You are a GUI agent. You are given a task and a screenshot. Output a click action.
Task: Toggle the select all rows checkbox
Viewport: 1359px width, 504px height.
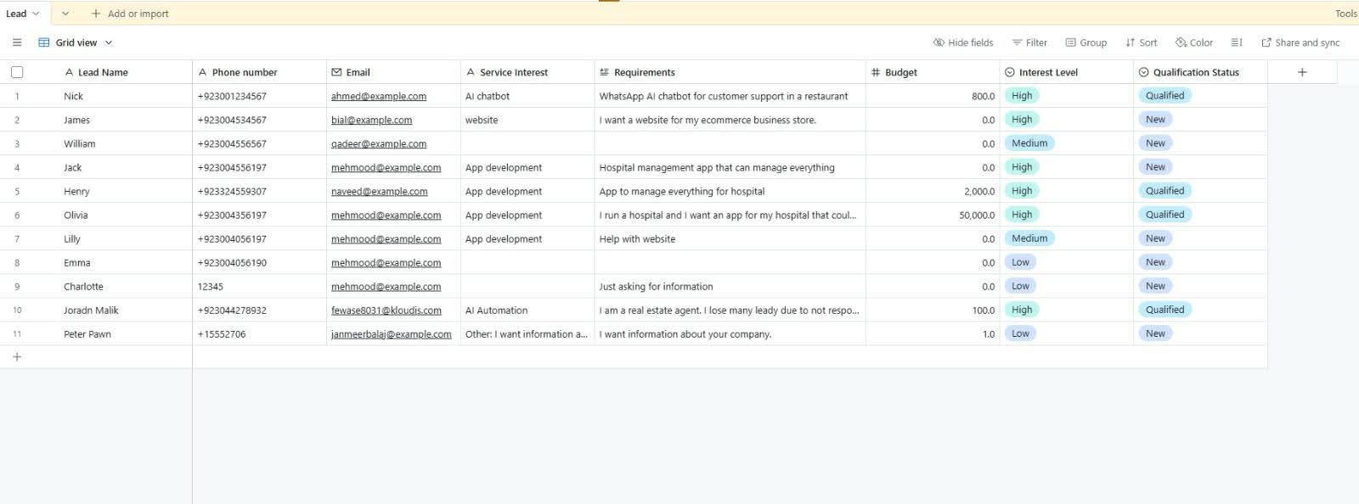[17, 72]
